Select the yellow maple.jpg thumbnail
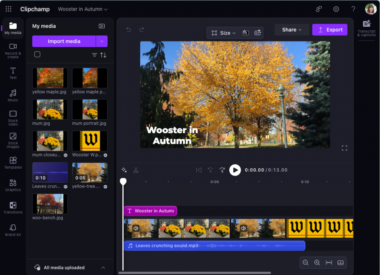 tap(50, 78)
